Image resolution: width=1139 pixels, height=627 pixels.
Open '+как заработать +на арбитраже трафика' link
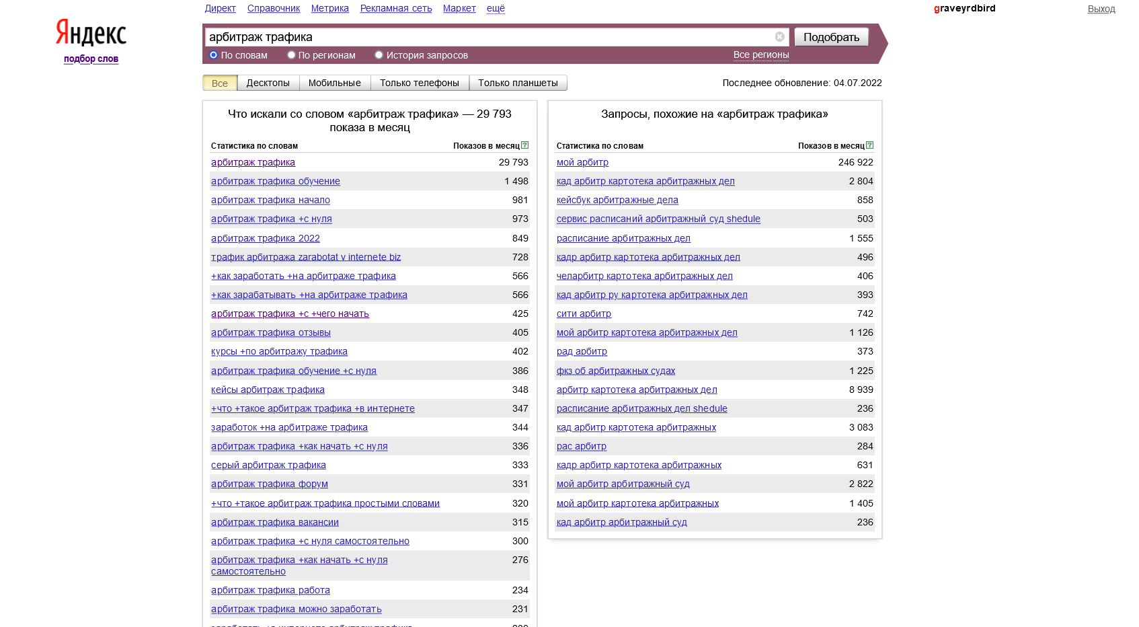[x=303, y=276]
